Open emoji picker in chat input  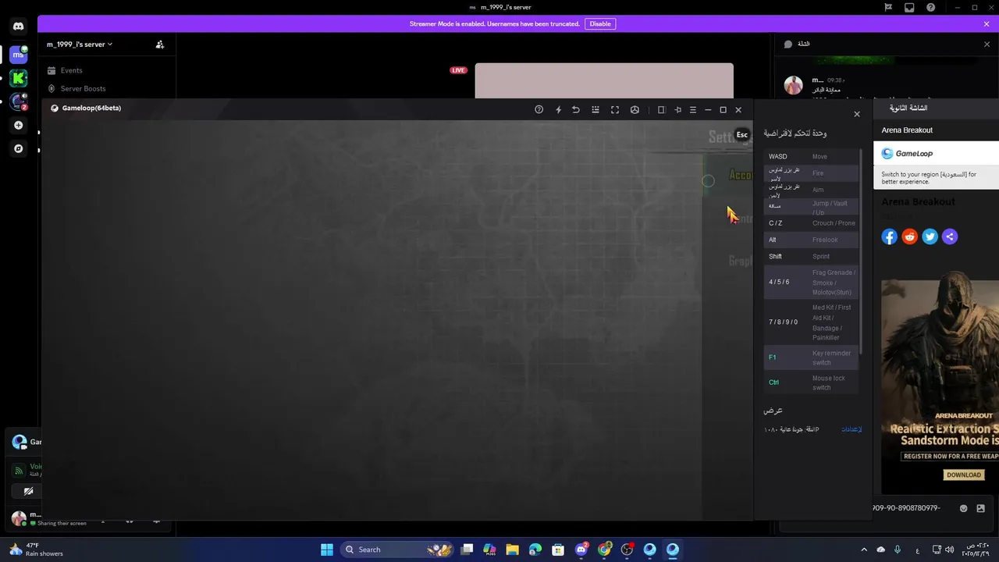[964, 508]
